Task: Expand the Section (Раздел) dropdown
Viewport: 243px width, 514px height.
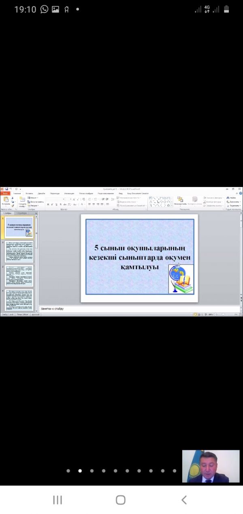Action: pos(34,206)
